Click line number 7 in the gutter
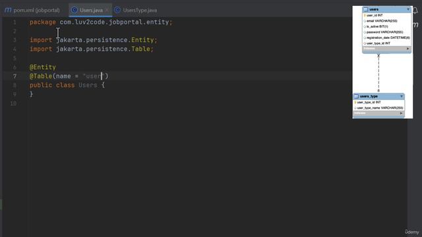Image resolution: width=422 pixels, height=237 pixels. 15,76
